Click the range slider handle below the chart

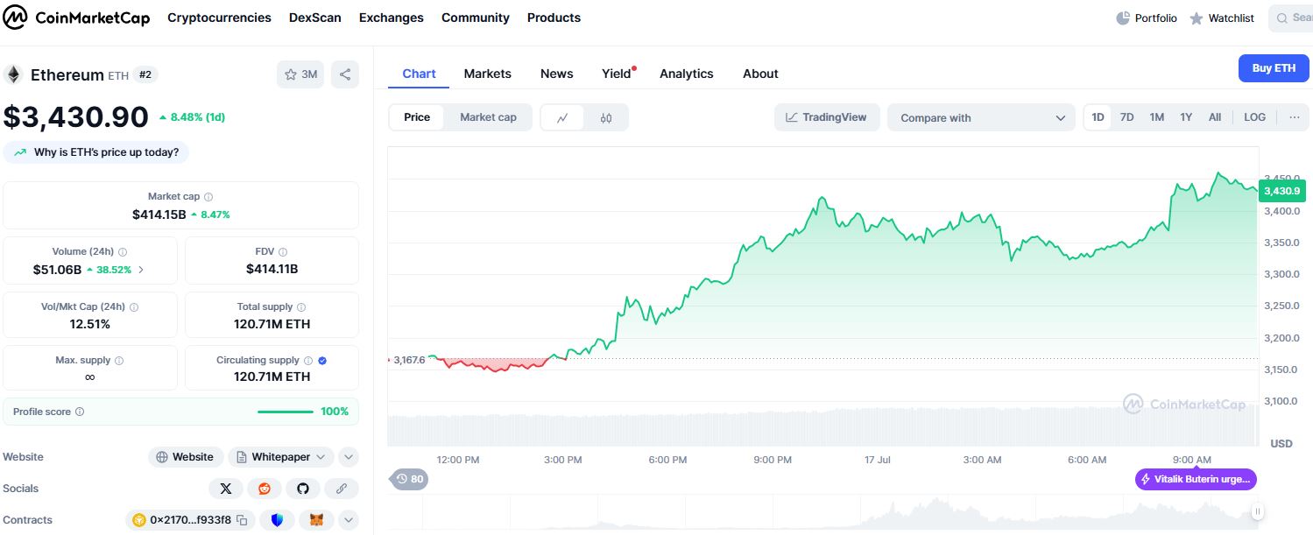pyautogui.click(x=1258, y=512)
